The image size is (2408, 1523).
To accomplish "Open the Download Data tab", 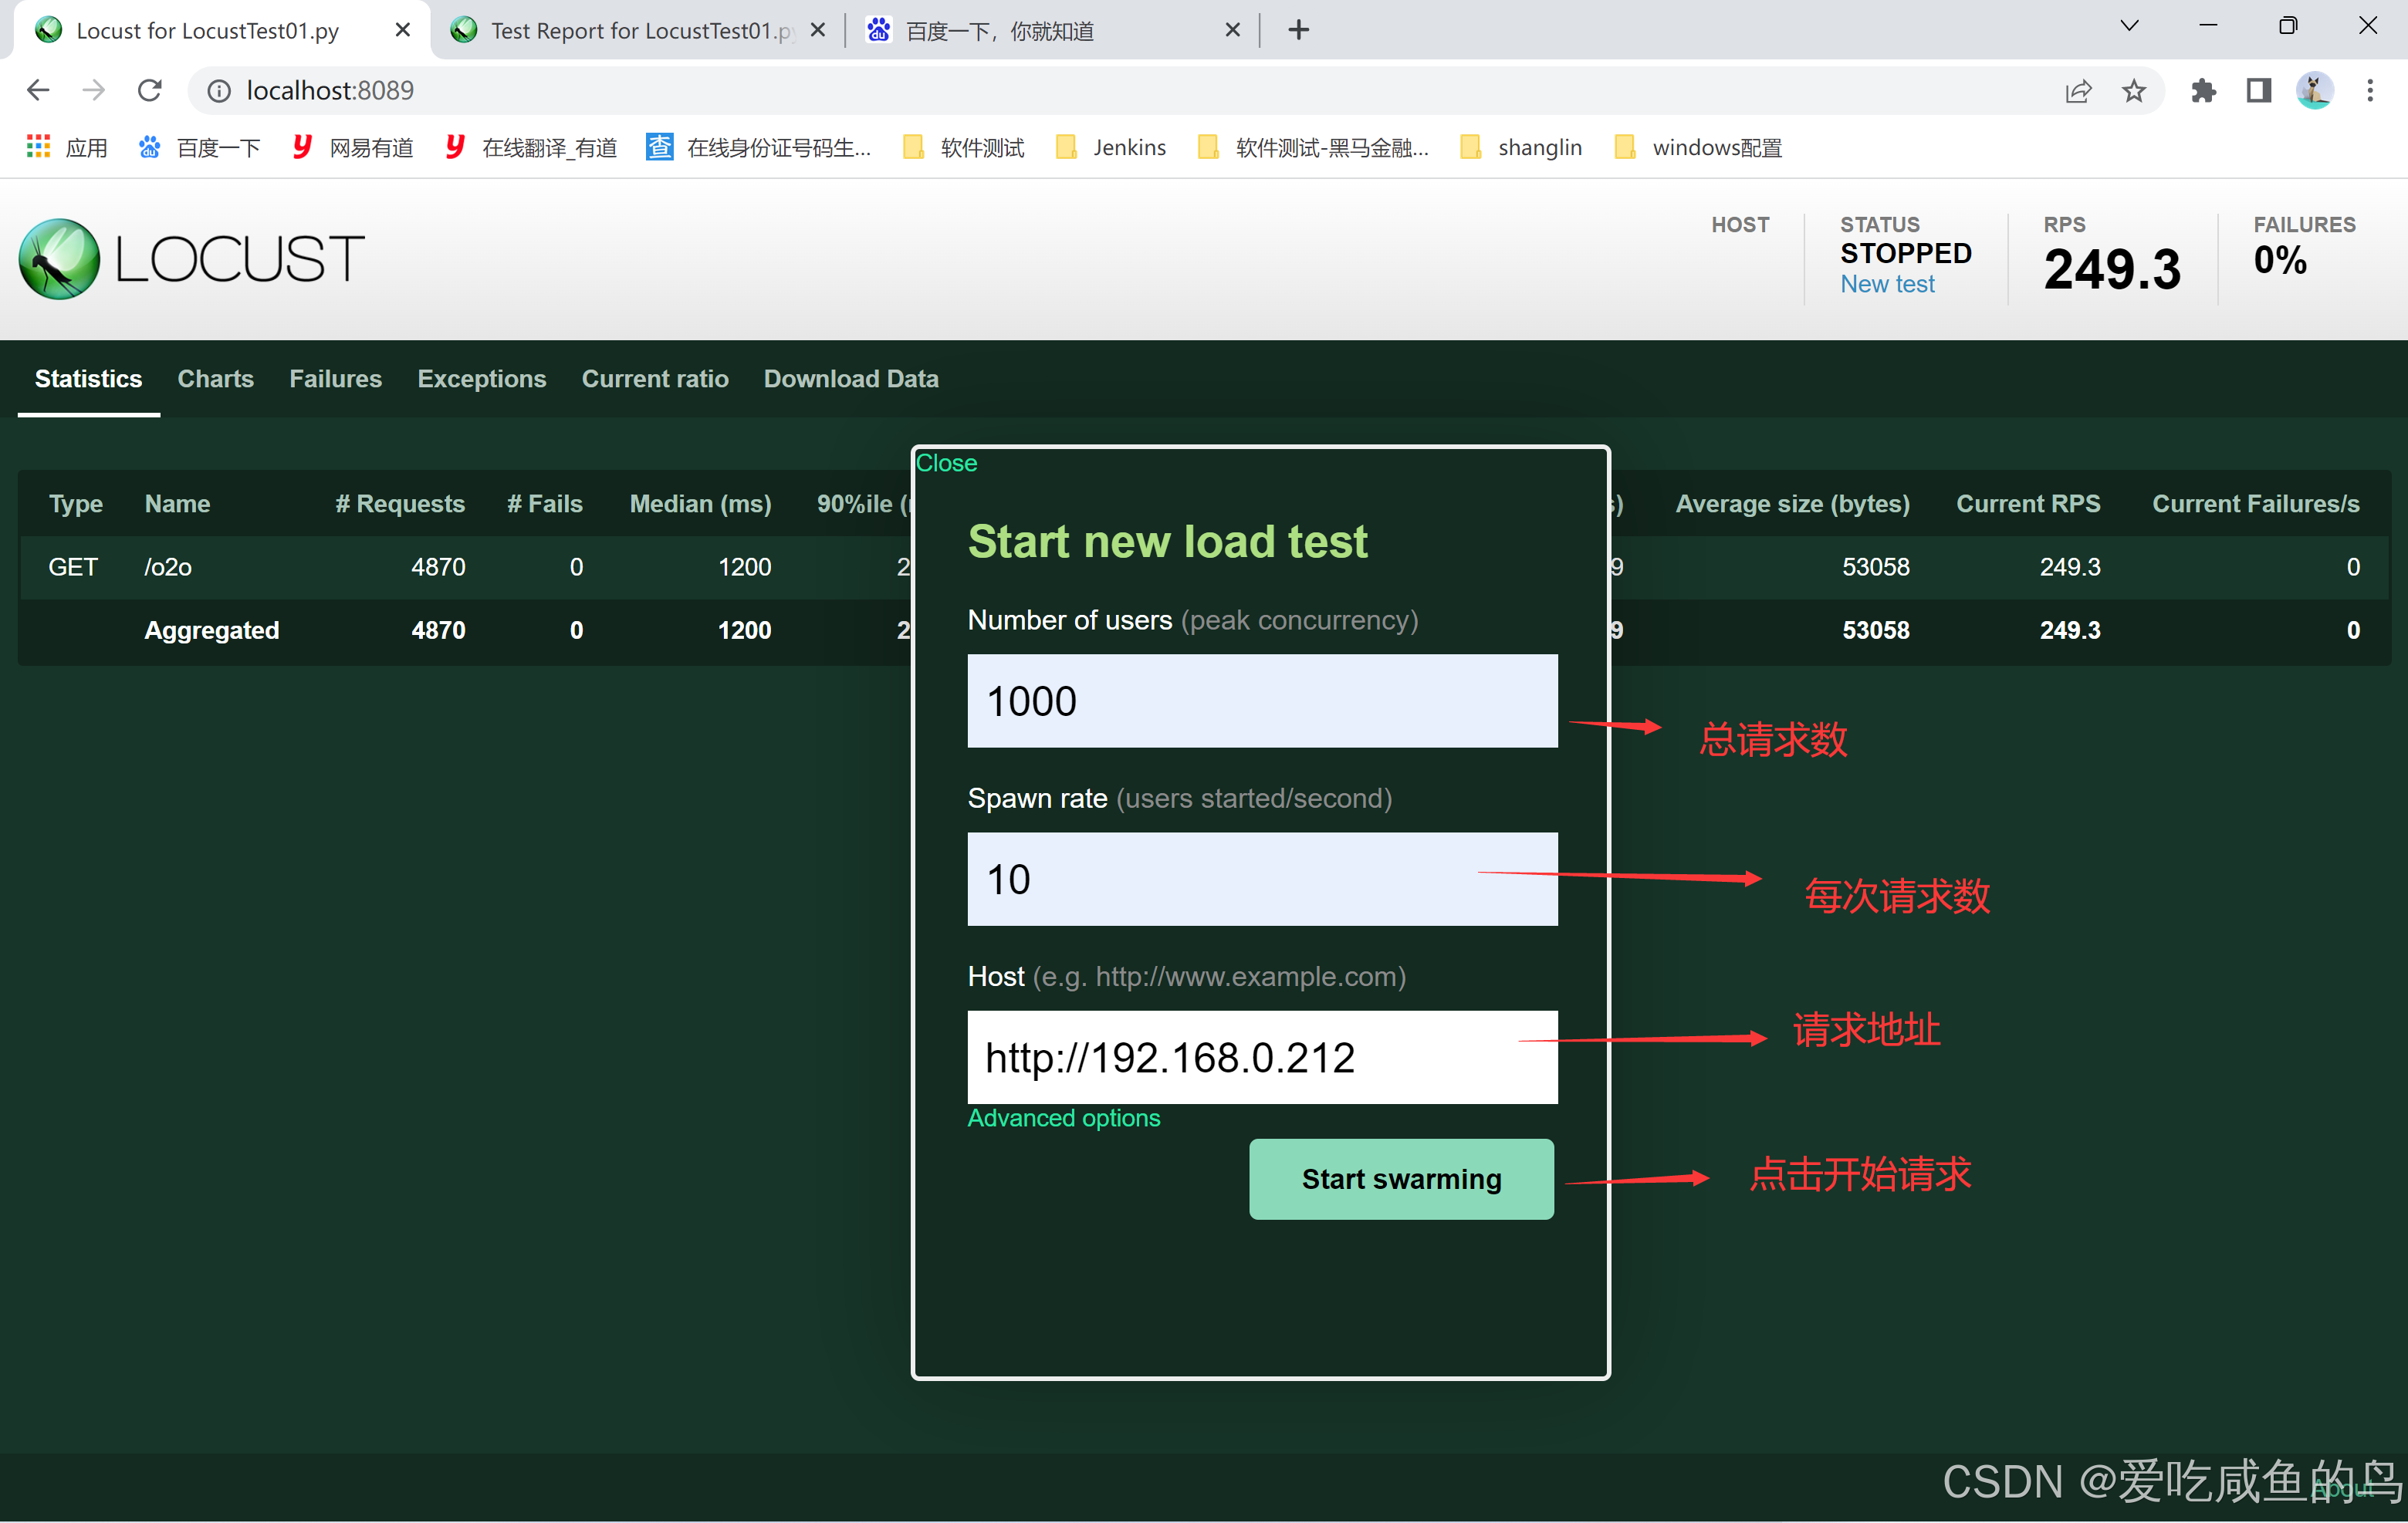I will coord(851,379).
